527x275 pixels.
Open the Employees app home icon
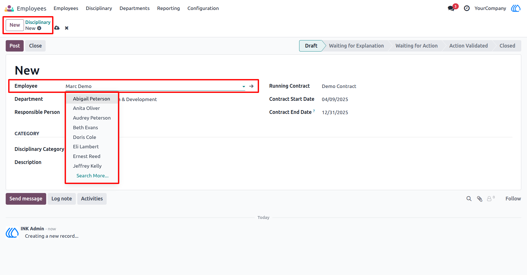coord(9,8)
